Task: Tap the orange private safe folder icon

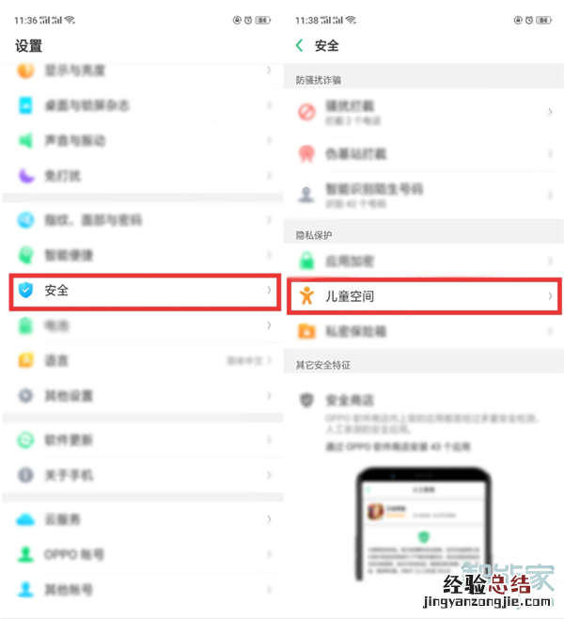Action: click(306, 331)
